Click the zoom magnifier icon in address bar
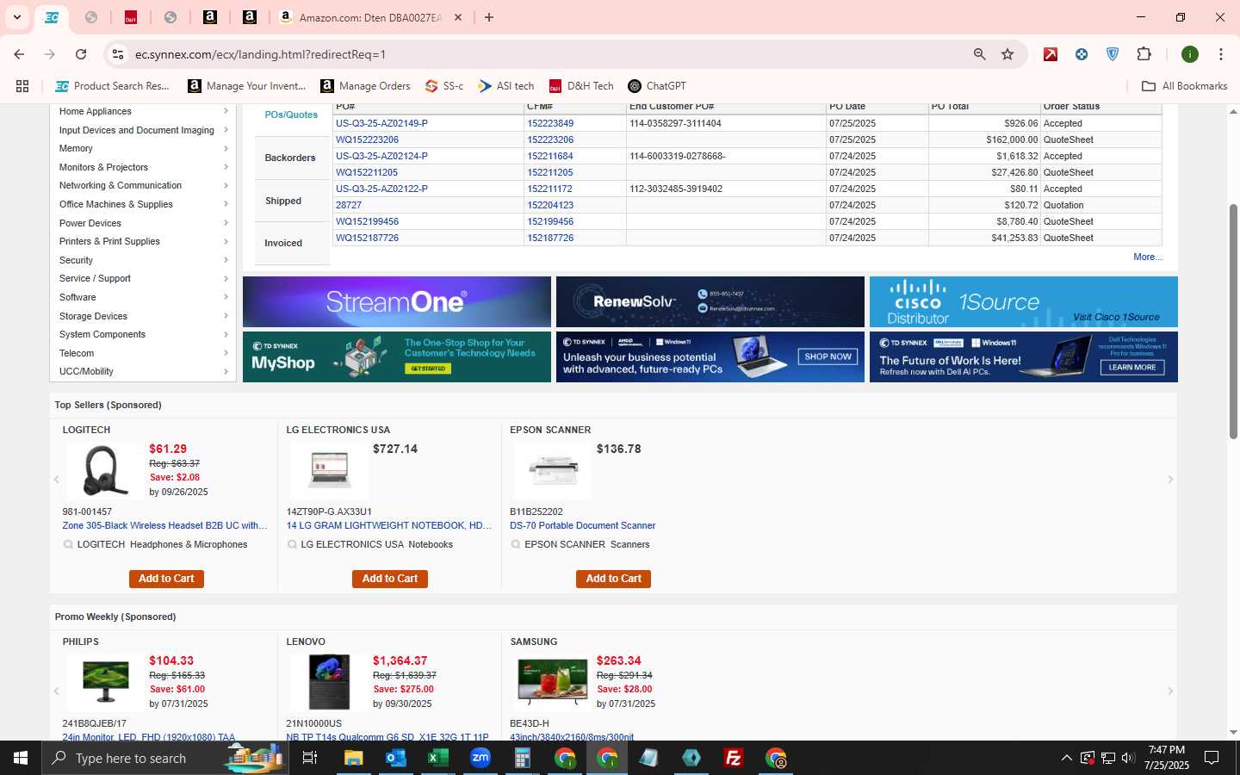Screen dimensions: 1240x775 point(979,54)
